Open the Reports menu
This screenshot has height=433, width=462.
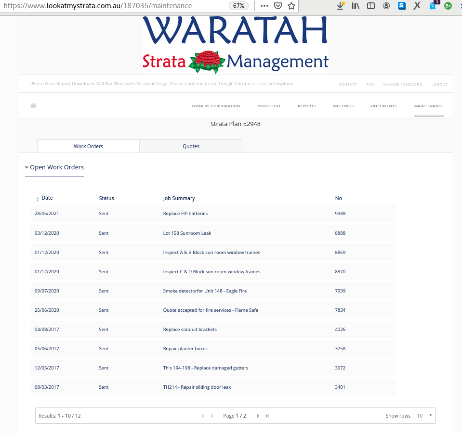(307, 106)
